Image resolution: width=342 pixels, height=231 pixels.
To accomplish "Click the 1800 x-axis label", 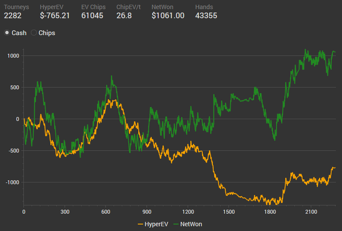I will pos(270,212).
